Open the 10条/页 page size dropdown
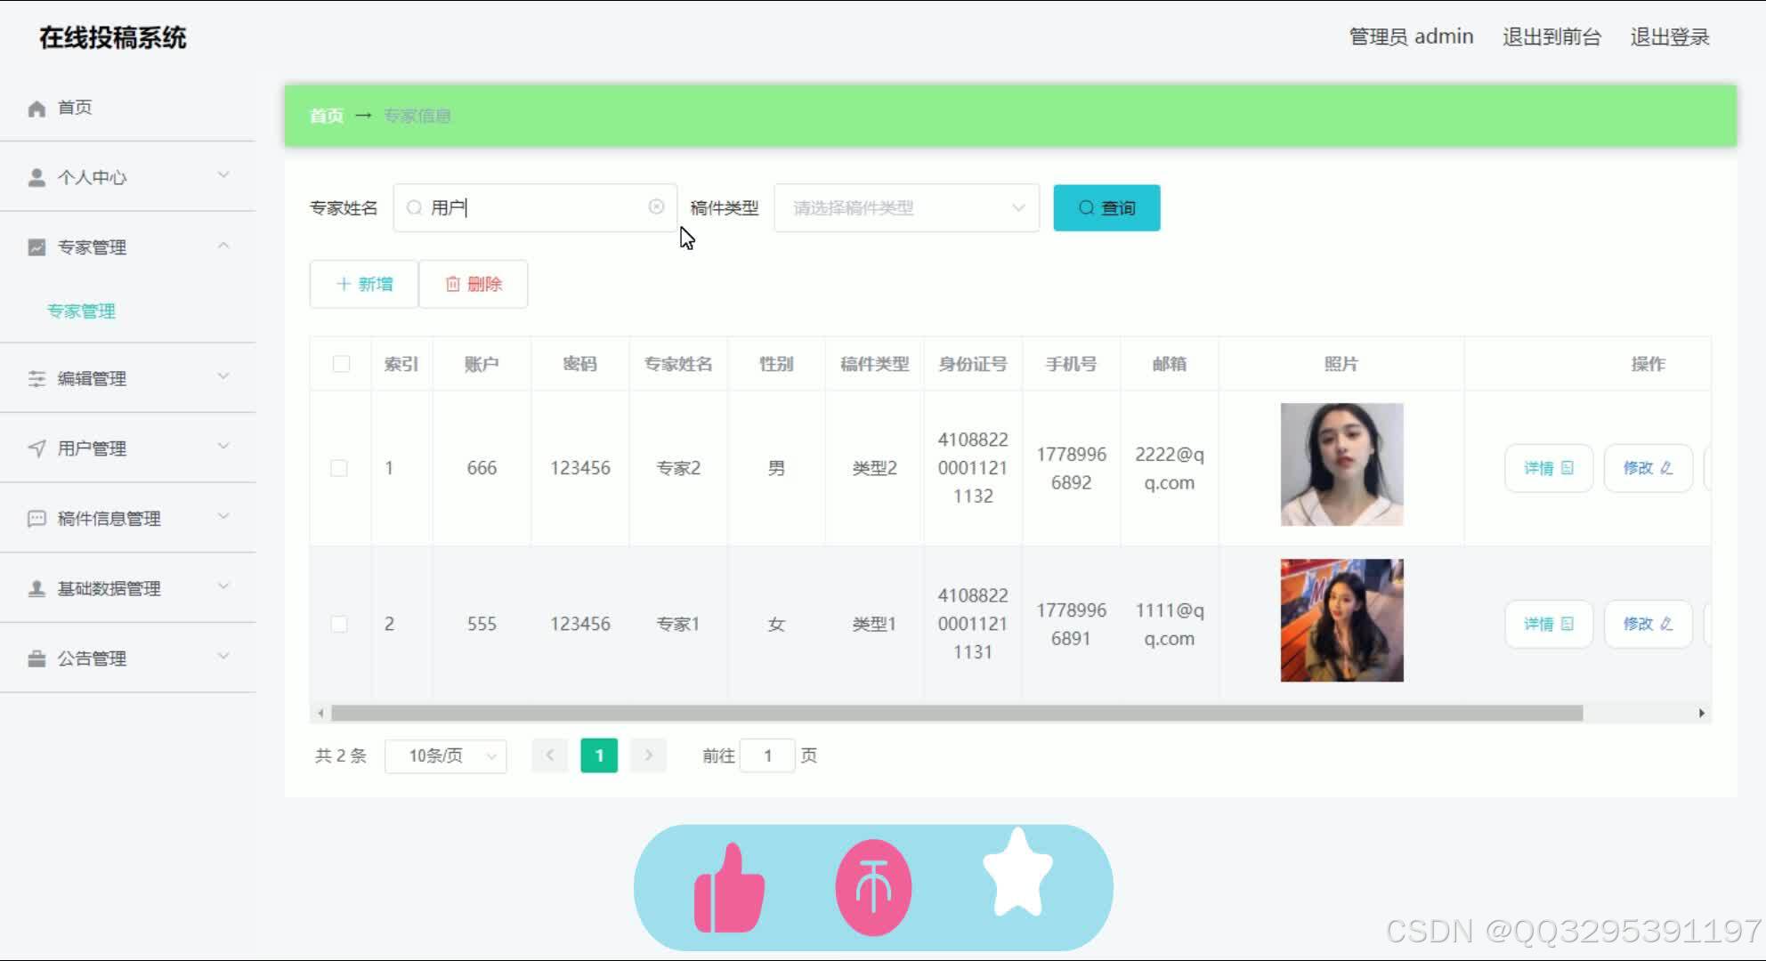 tap(445, 755)
